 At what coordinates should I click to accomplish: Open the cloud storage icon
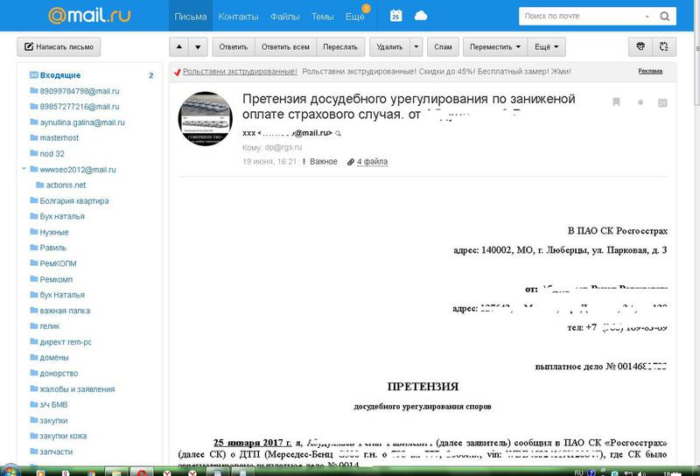pyautogui.click(x=421, y=16)
